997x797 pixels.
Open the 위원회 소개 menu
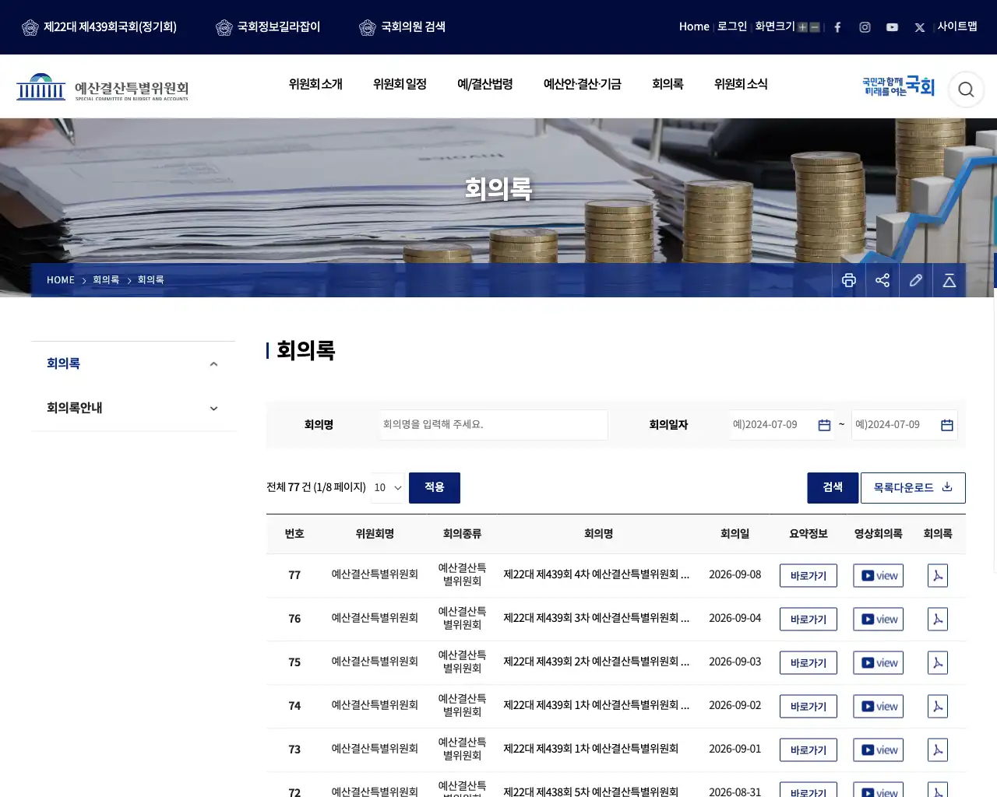(315, 84)
